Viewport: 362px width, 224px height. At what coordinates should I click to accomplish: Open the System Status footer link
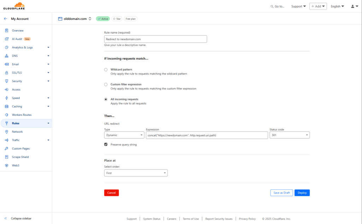point(152,219)
